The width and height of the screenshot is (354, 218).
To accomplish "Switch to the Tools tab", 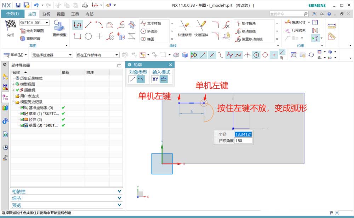I will [75, 14].
